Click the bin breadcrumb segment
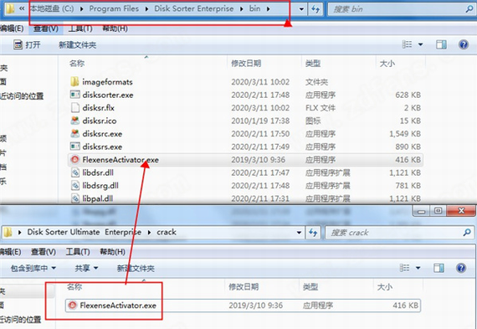The image size is (477, 329). (x=254, y=9)
